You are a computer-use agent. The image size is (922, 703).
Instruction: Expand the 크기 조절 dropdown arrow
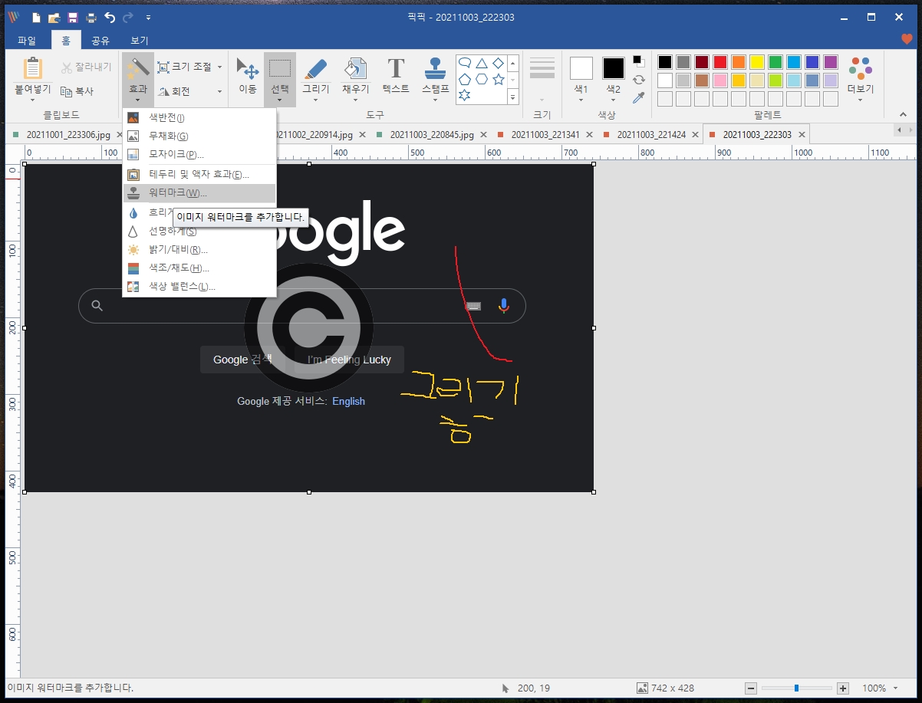point(219,67)
